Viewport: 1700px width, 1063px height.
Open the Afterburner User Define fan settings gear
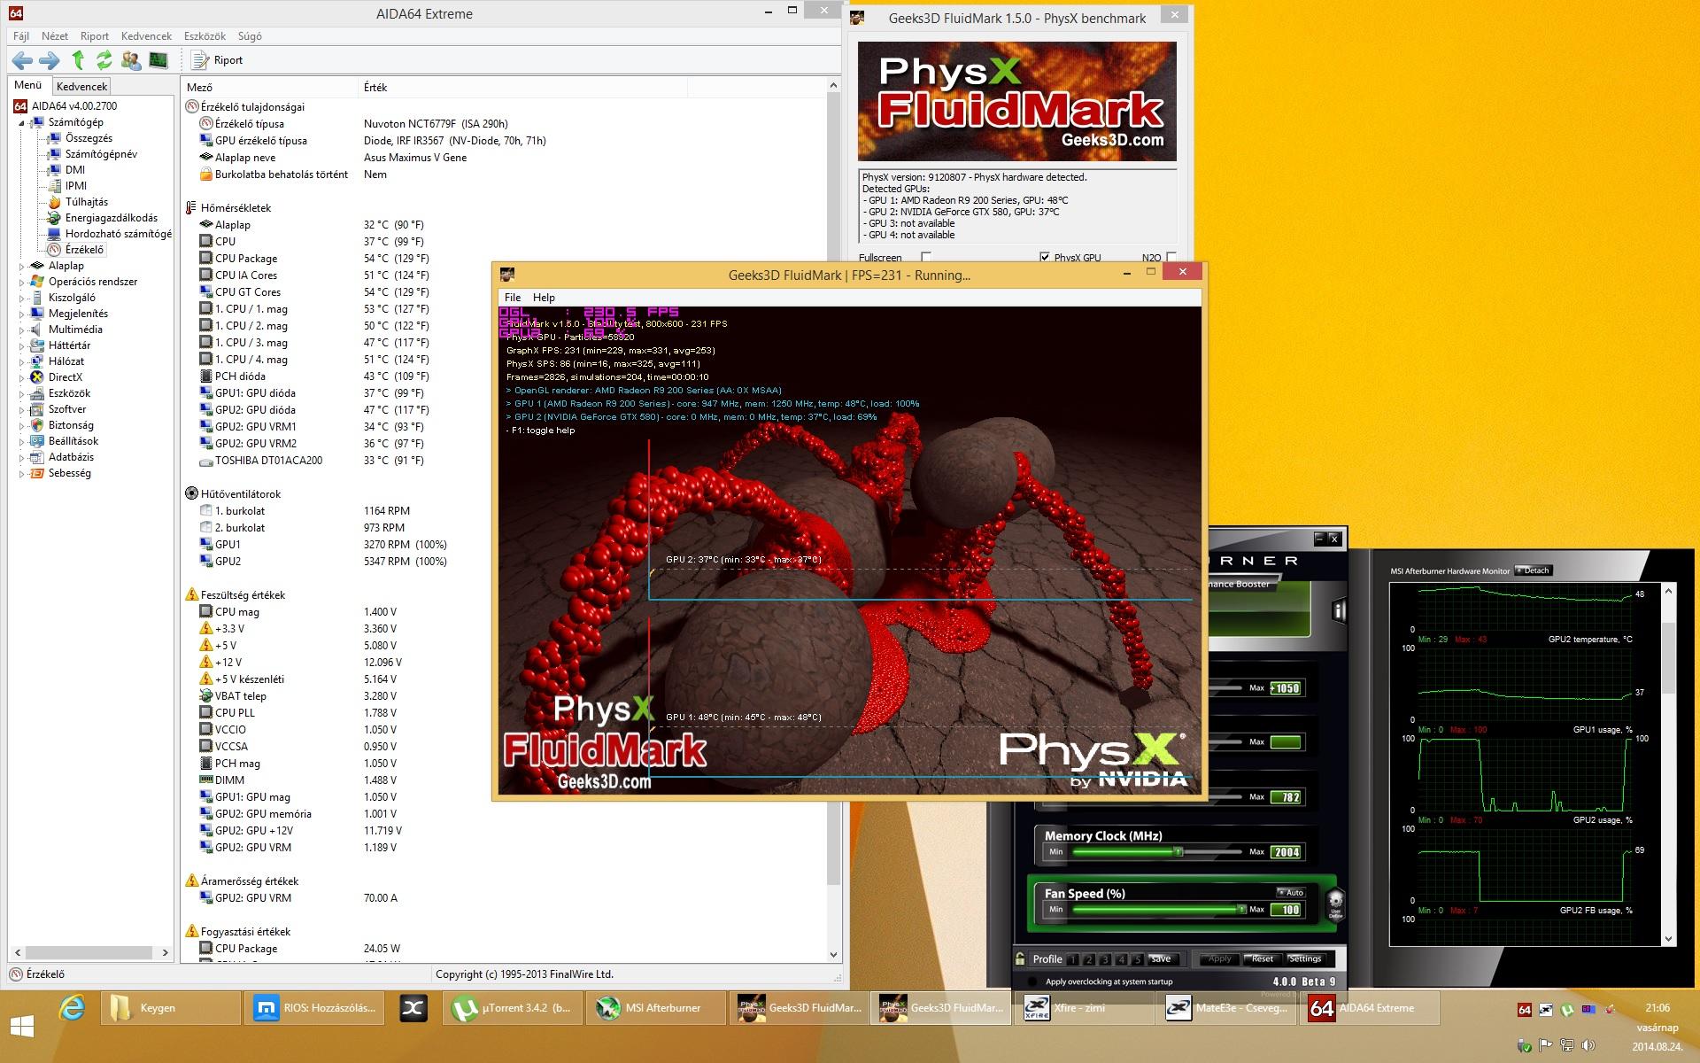coord(1335,906)
